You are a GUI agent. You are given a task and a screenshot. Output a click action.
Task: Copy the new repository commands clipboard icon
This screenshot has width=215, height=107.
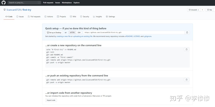click(186, 49)
